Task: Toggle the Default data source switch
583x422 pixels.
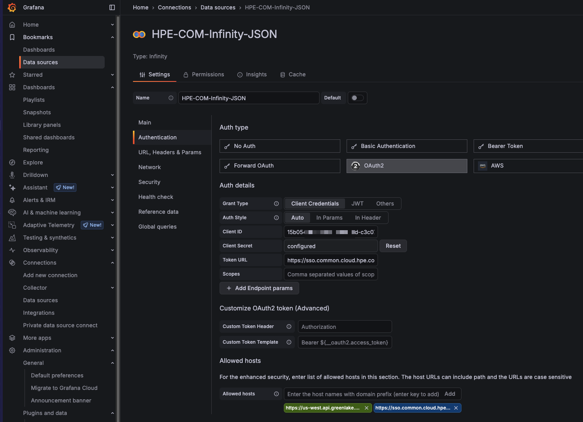Action: tap(357, 98)
